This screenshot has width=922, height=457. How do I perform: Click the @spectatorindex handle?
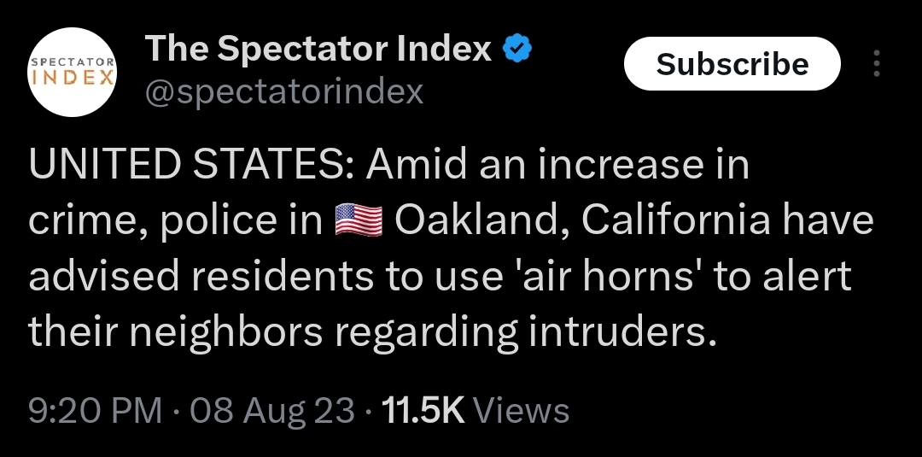tap(284, 91)
